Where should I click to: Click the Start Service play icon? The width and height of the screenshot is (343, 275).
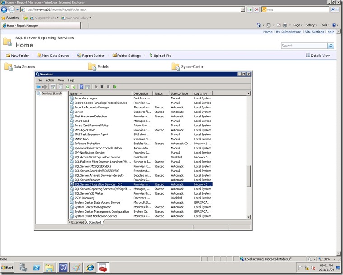pos(96,87)
